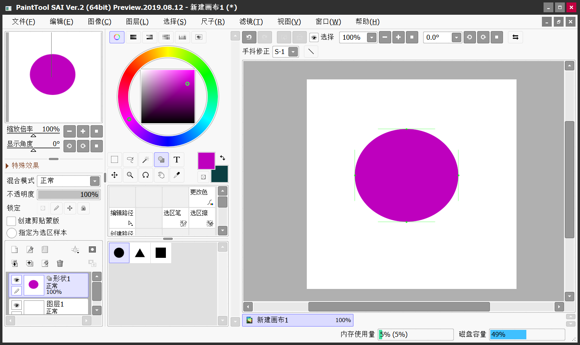The image size is (580, 345).
Task: Merge layer down icon
Action: tap(15, 264)
